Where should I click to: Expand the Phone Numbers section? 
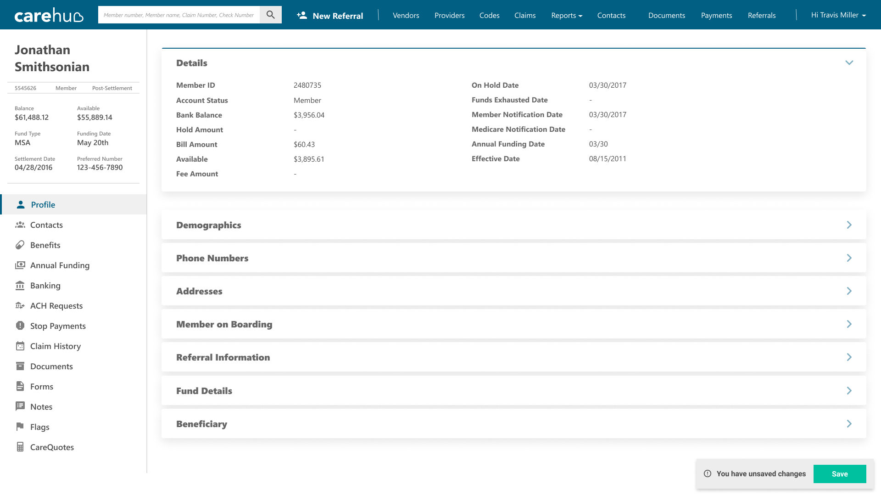click(849, 258)
